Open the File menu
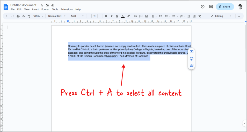The width and height of the screenshot is (247, 132). [x=12, y=9]
